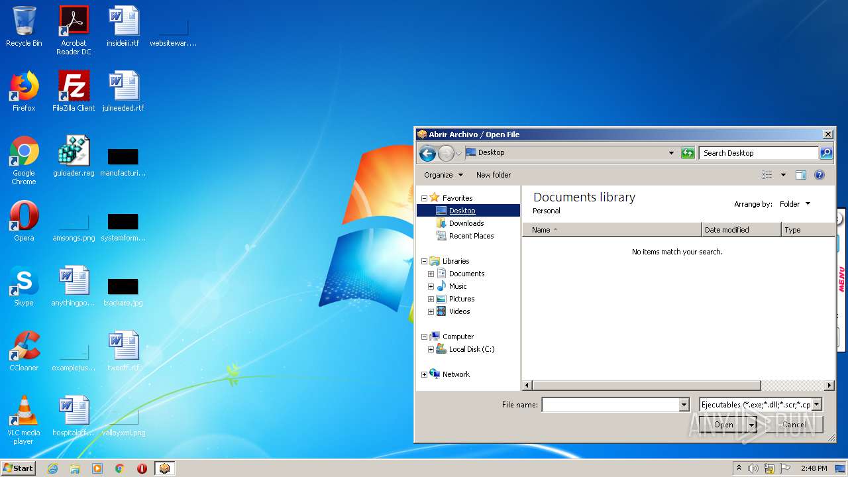
Task: Open the address bar history dropdown
Action: coord(671,153)
